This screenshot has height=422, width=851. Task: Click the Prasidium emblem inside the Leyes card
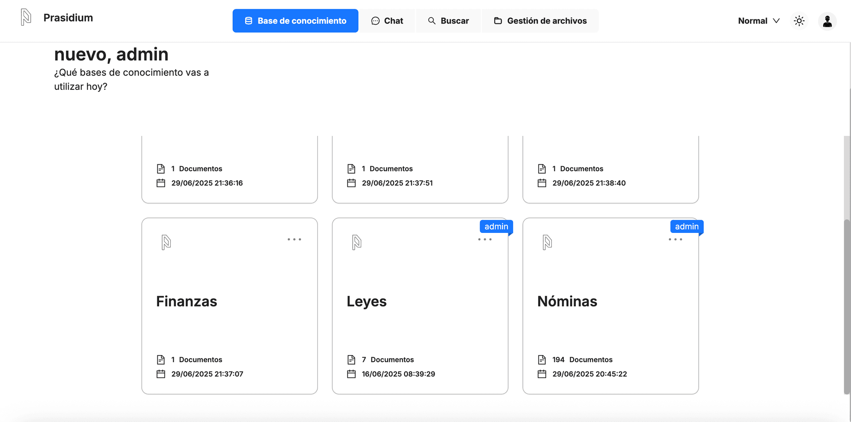click(357, 242)
